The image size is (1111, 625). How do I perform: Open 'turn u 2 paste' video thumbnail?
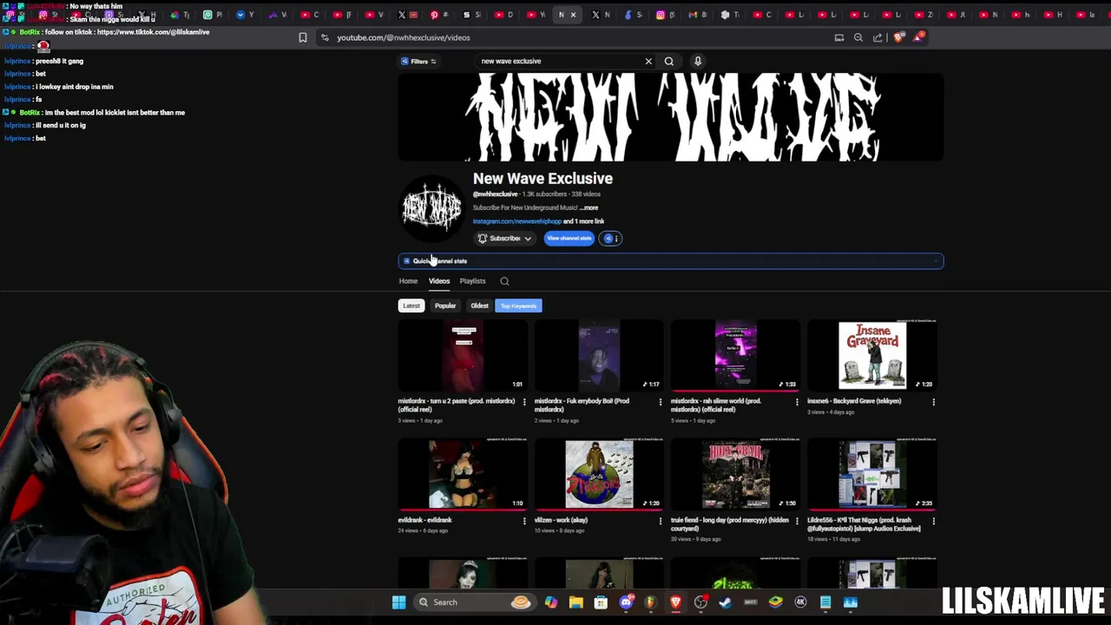463,355
